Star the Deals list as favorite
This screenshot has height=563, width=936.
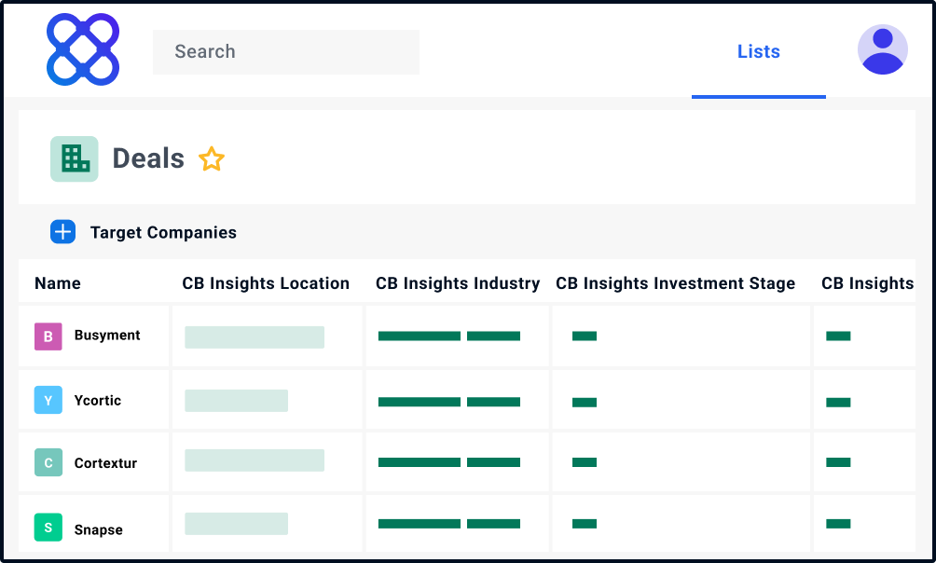(x=212, y=159)
